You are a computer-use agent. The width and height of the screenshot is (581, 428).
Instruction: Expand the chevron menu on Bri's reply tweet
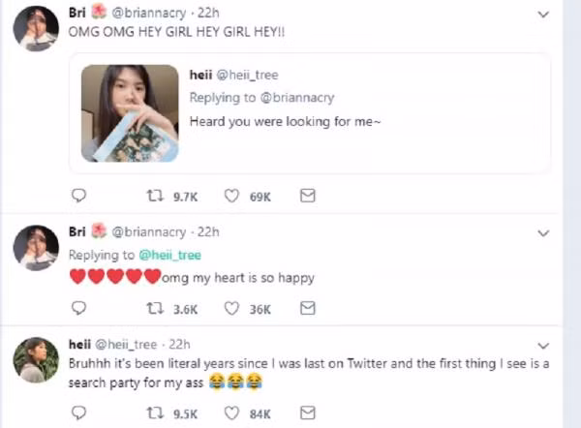(x=543, y=233)
